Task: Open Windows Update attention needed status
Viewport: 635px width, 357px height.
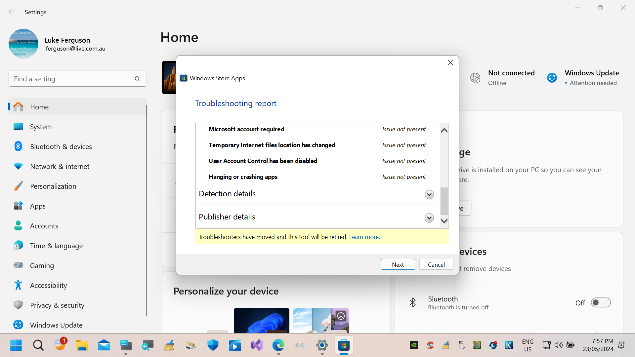Action: [x=583, y=78]
